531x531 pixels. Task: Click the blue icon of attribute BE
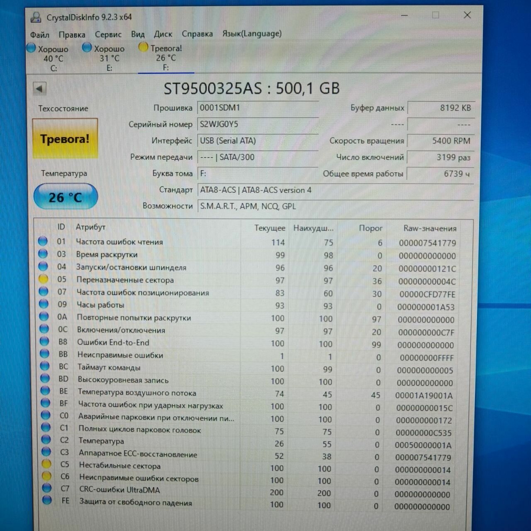45,391
